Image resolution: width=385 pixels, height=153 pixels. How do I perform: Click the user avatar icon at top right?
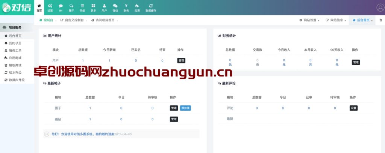(x=380, y=7)
